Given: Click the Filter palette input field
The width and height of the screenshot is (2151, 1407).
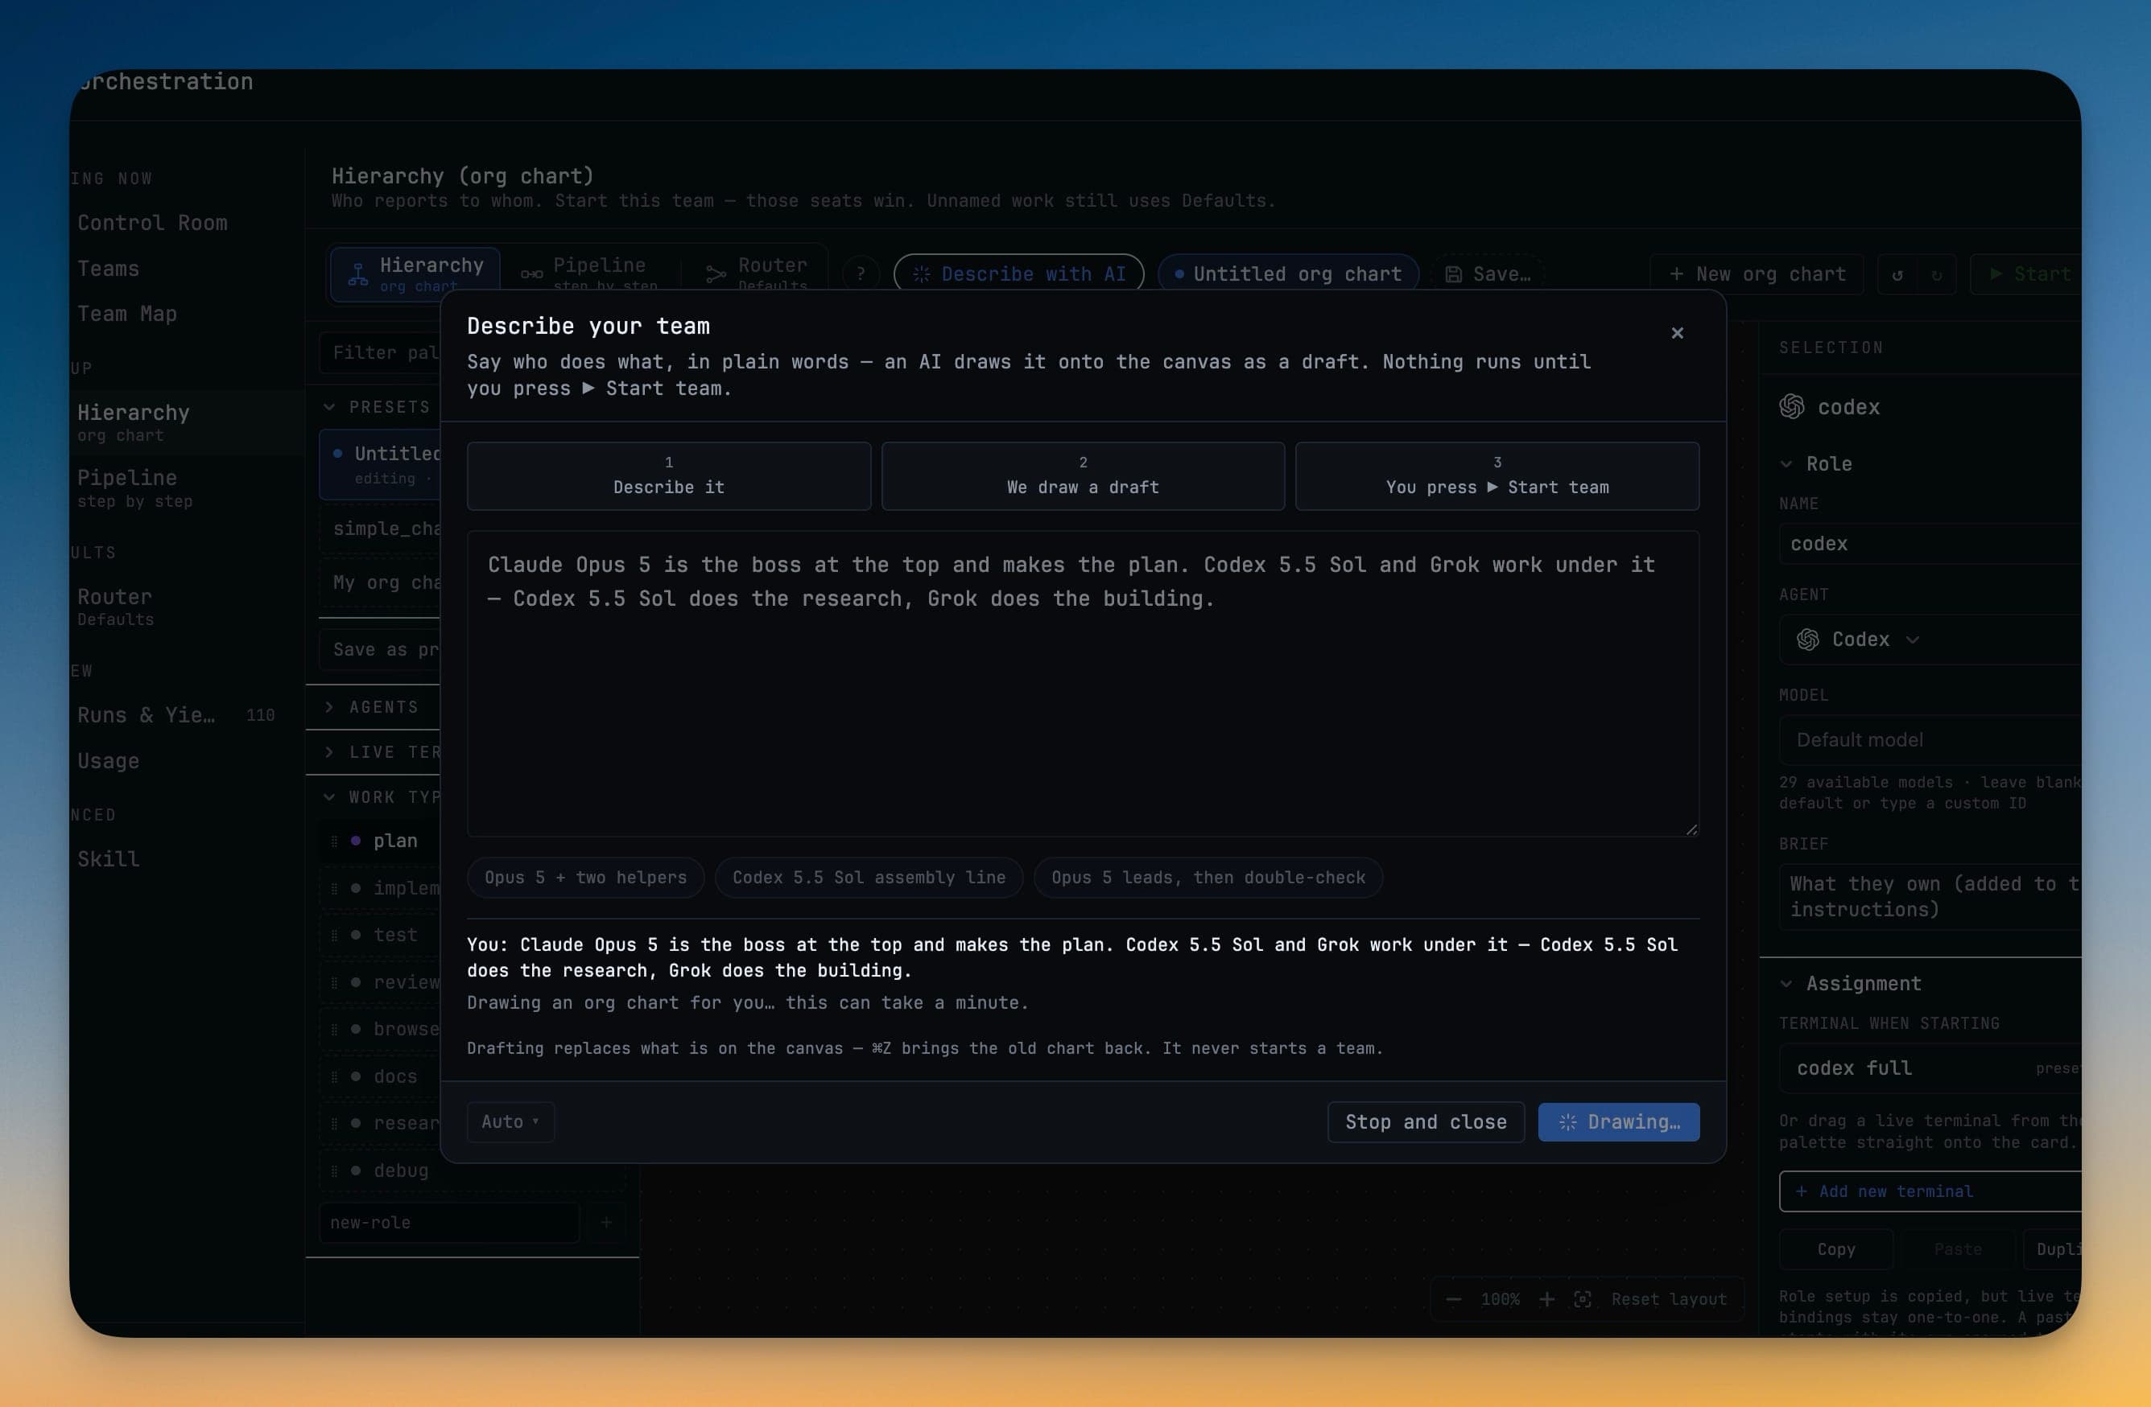Looking at the screenshot, I should tap(382, 352).
